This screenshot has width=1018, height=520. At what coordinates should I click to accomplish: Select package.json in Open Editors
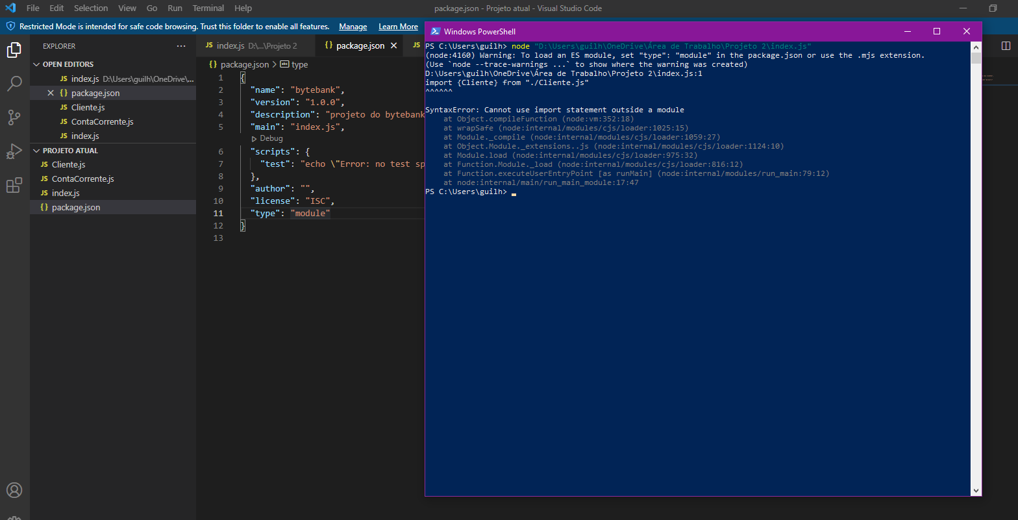113,93
